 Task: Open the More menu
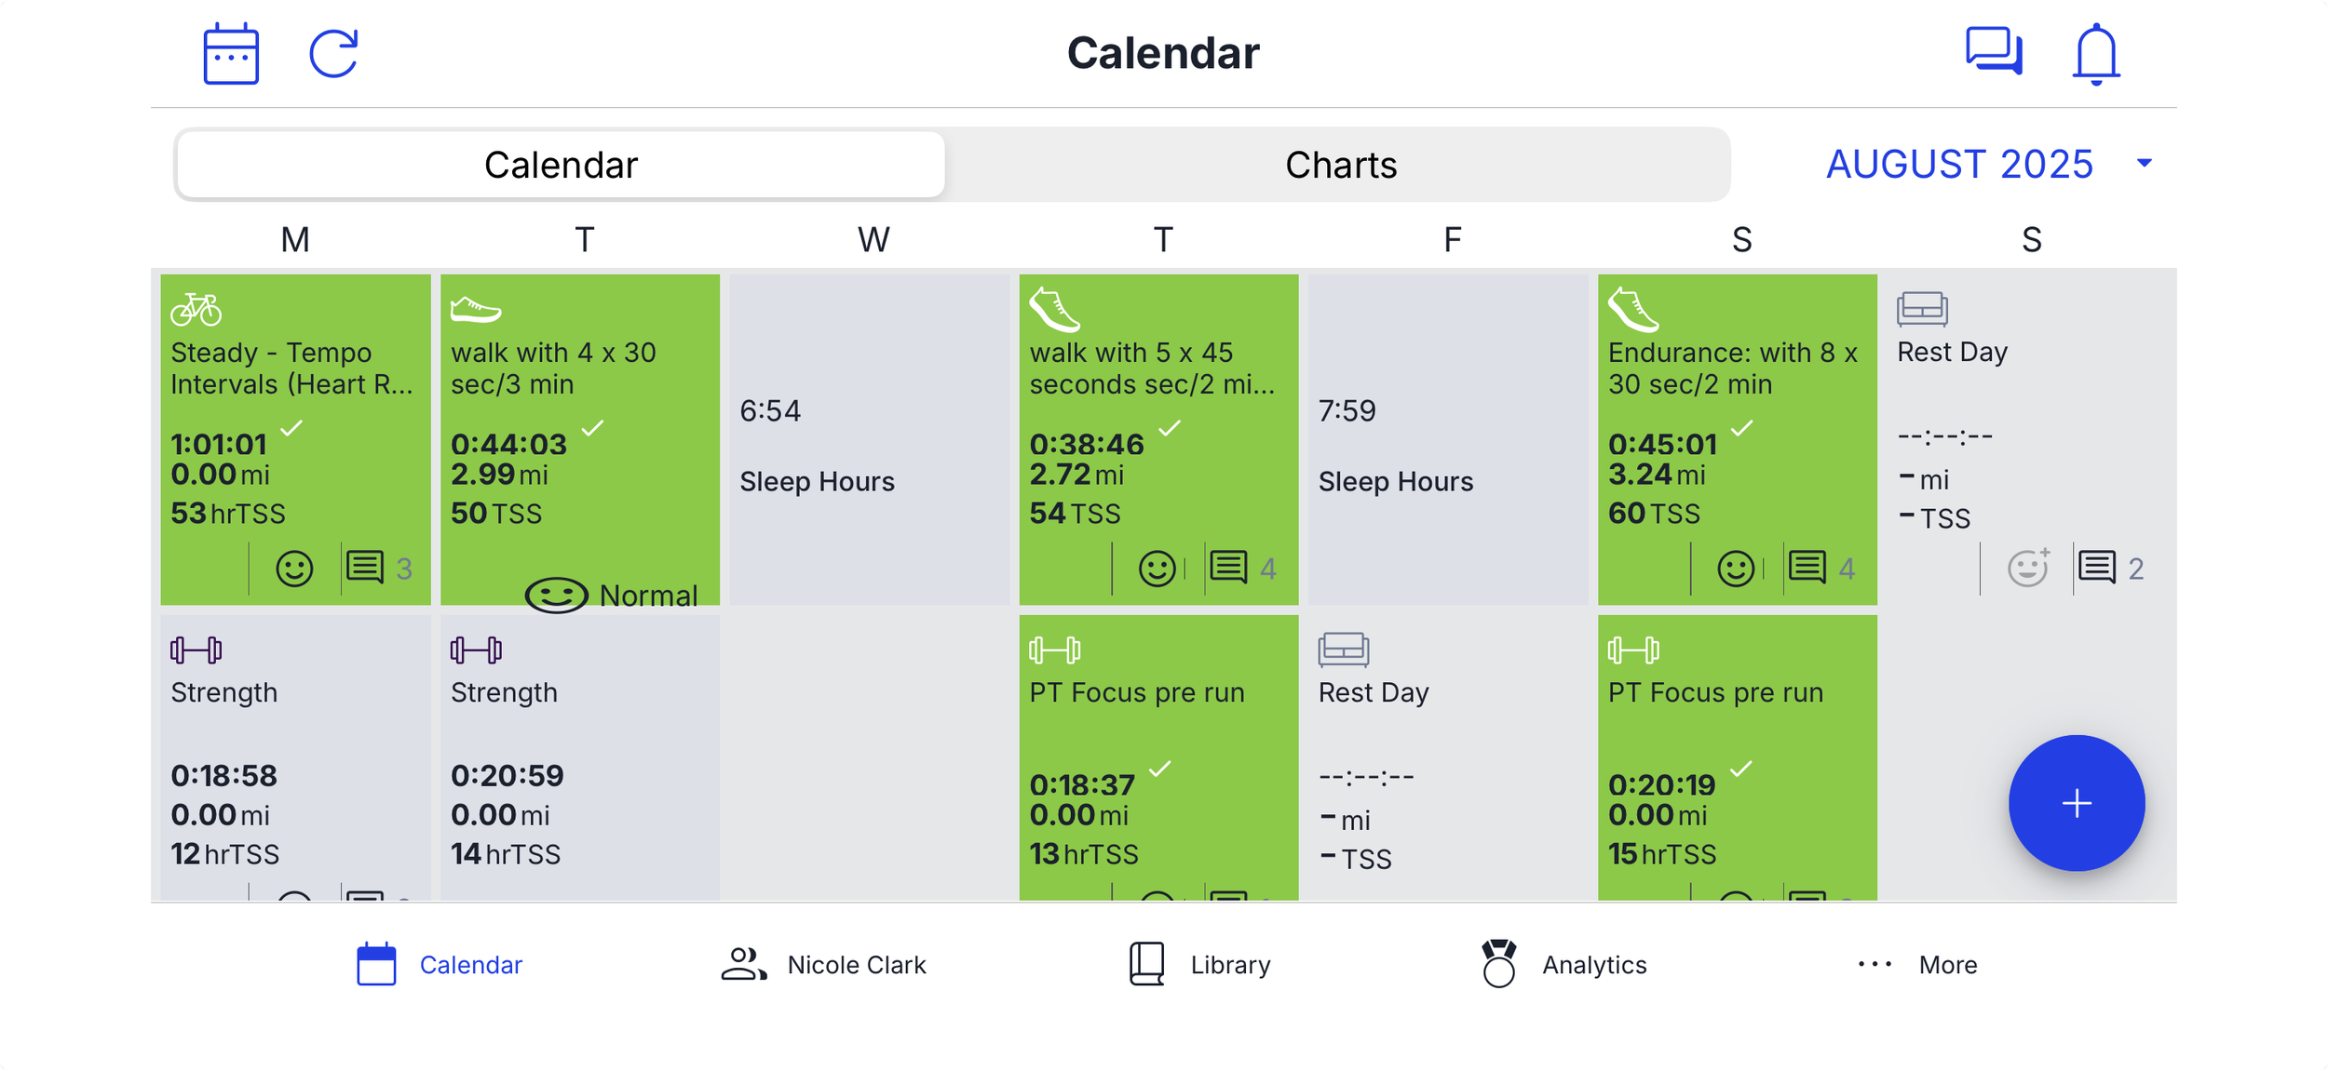point(1916,965)
